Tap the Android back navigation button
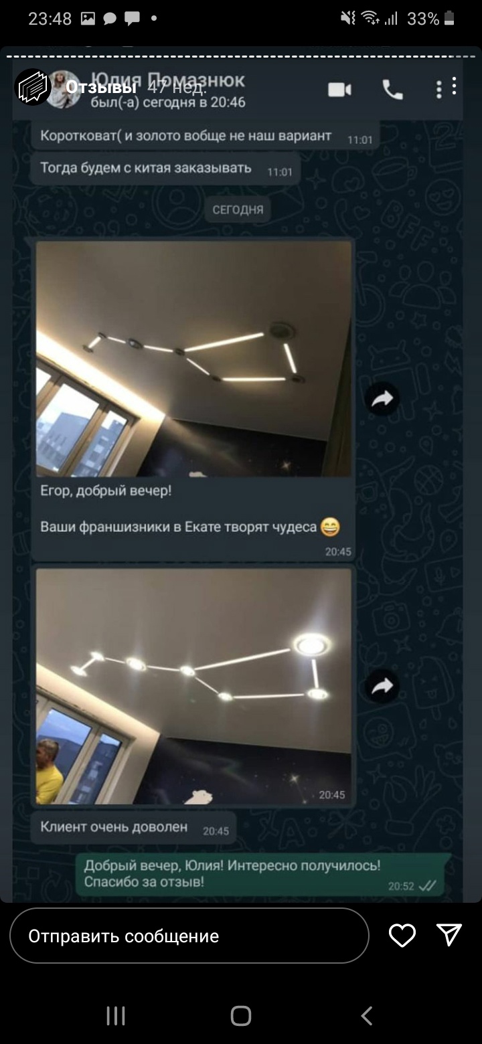 point(366,1016)
